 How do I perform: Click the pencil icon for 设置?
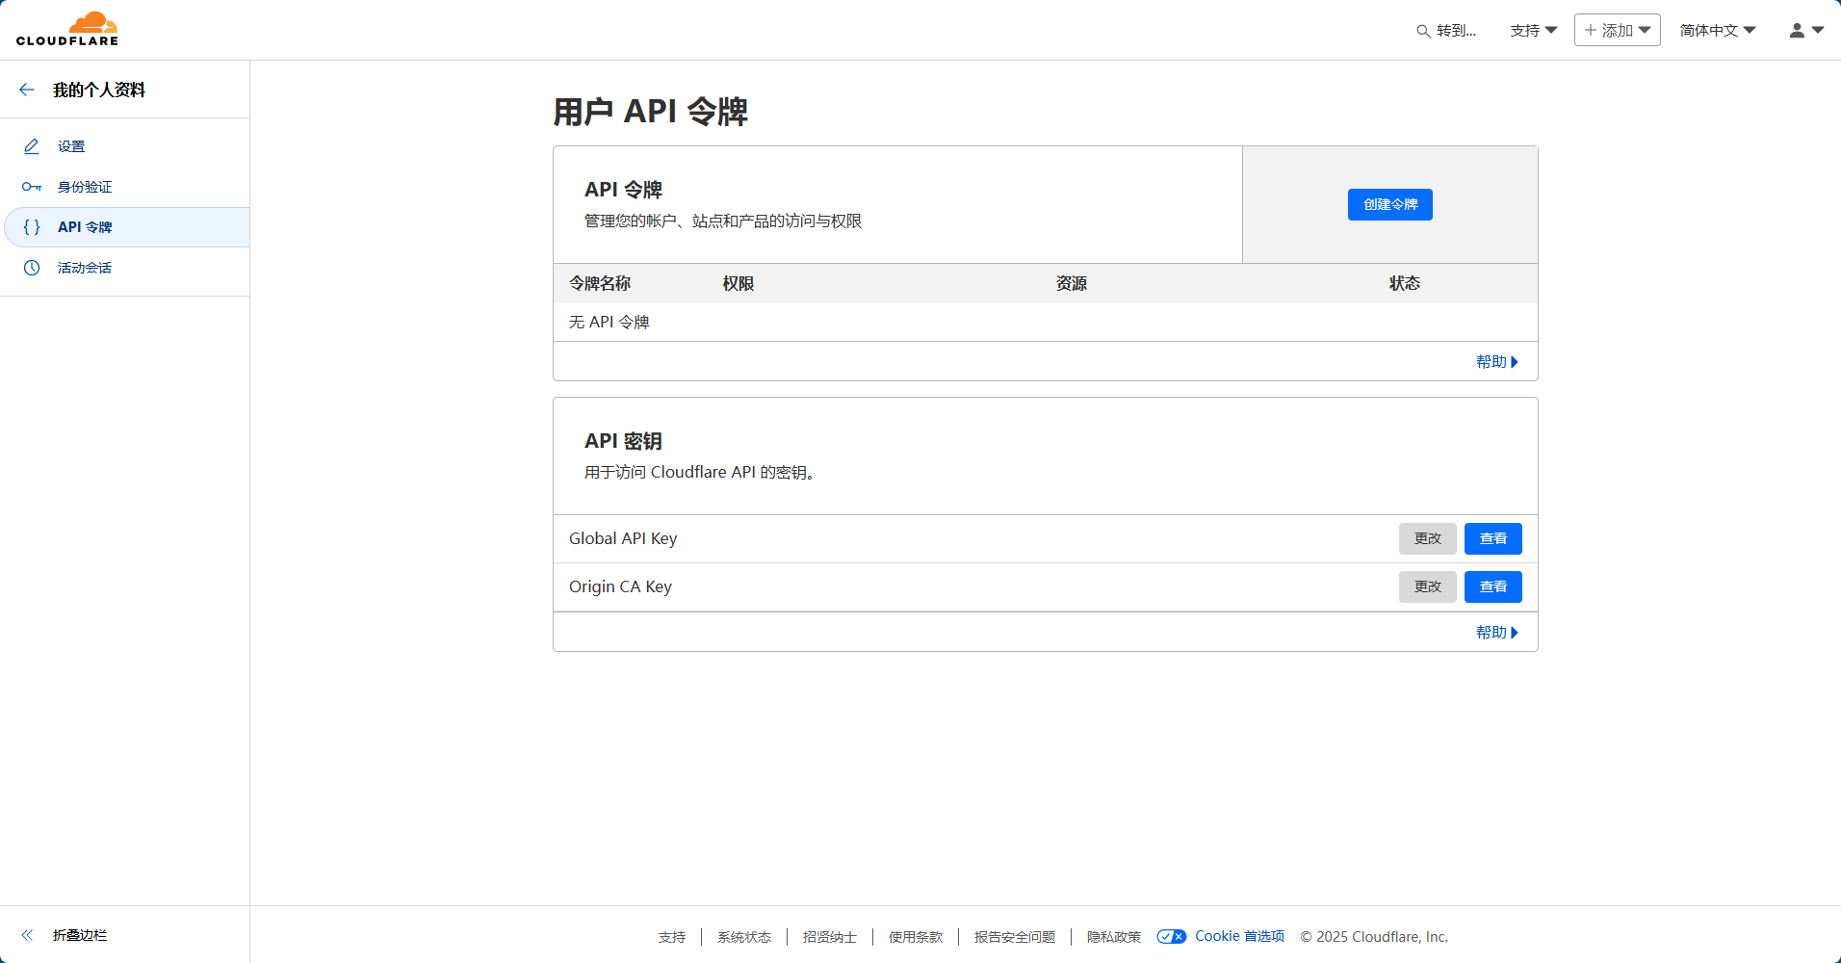point(32,146)
